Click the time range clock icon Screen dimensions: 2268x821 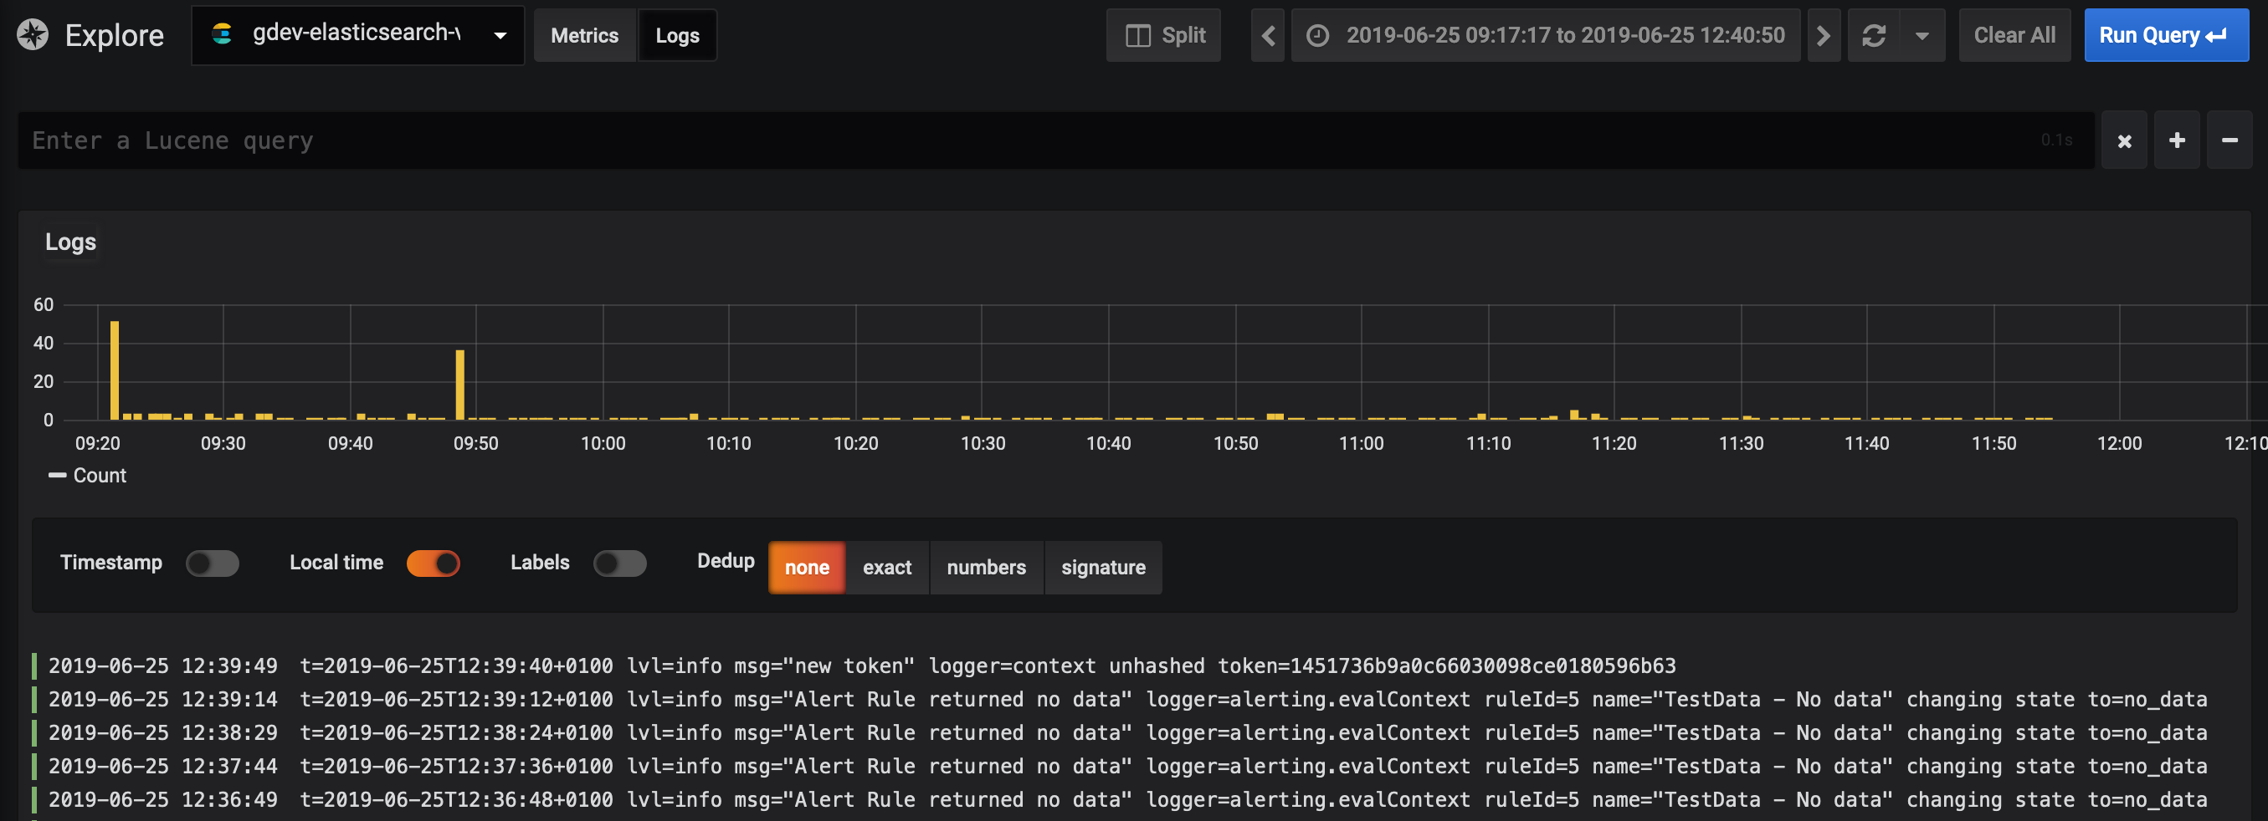(1318, 35)
